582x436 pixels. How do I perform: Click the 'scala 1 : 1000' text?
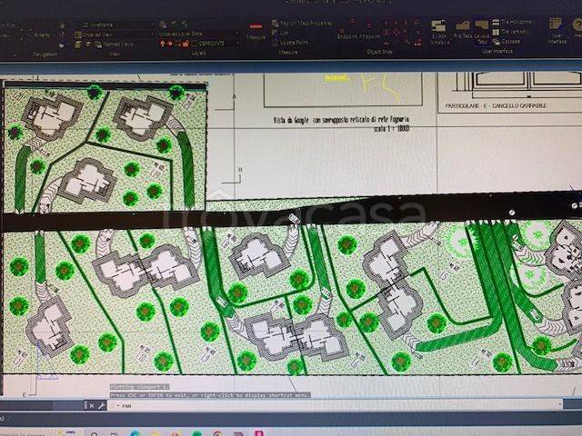392,129
